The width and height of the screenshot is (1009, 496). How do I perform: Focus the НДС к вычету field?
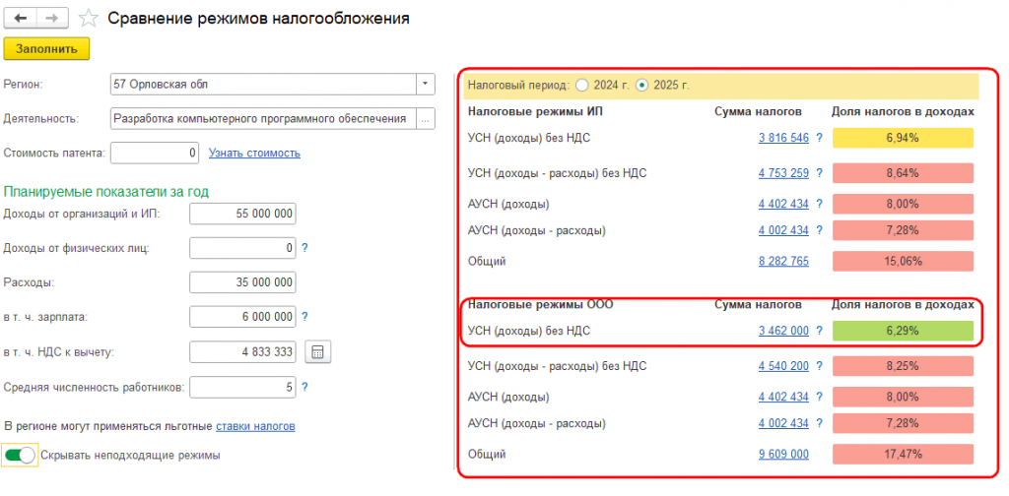242,352
